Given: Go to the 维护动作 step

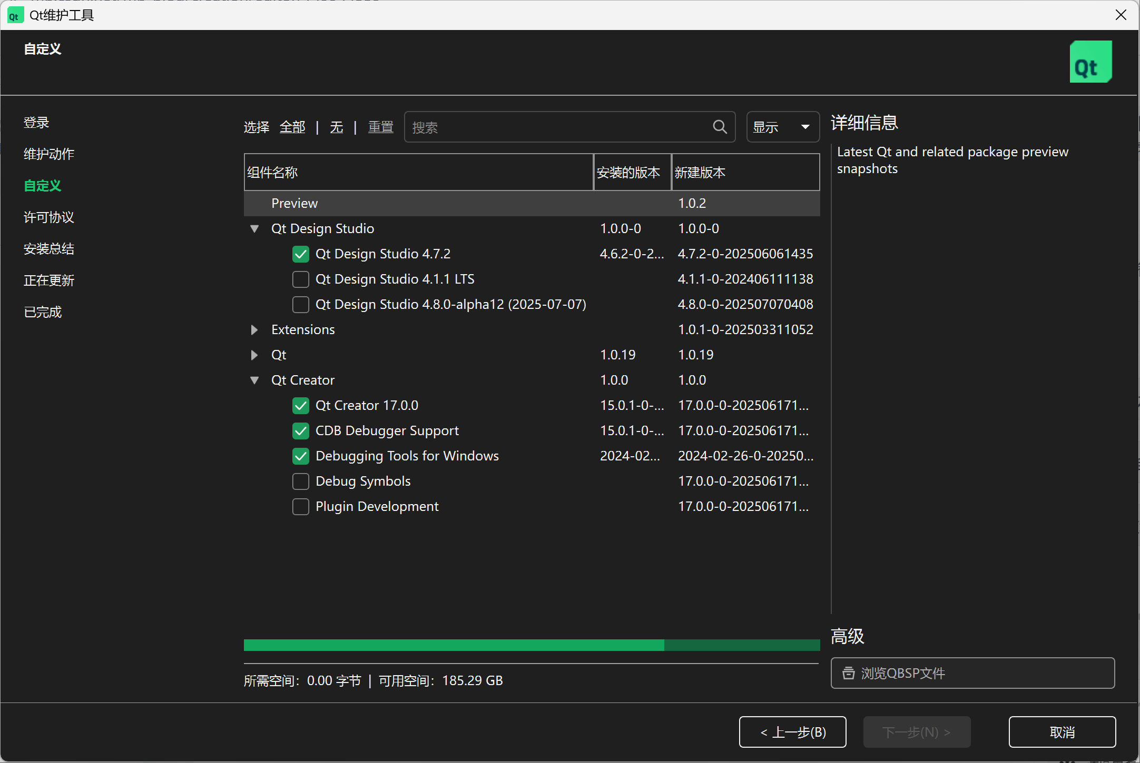Looking at the screenshot, I should 49,154.
